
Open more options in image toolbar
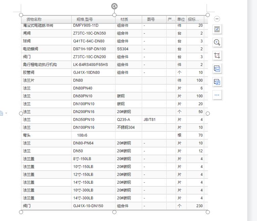[x=217, y=95]
